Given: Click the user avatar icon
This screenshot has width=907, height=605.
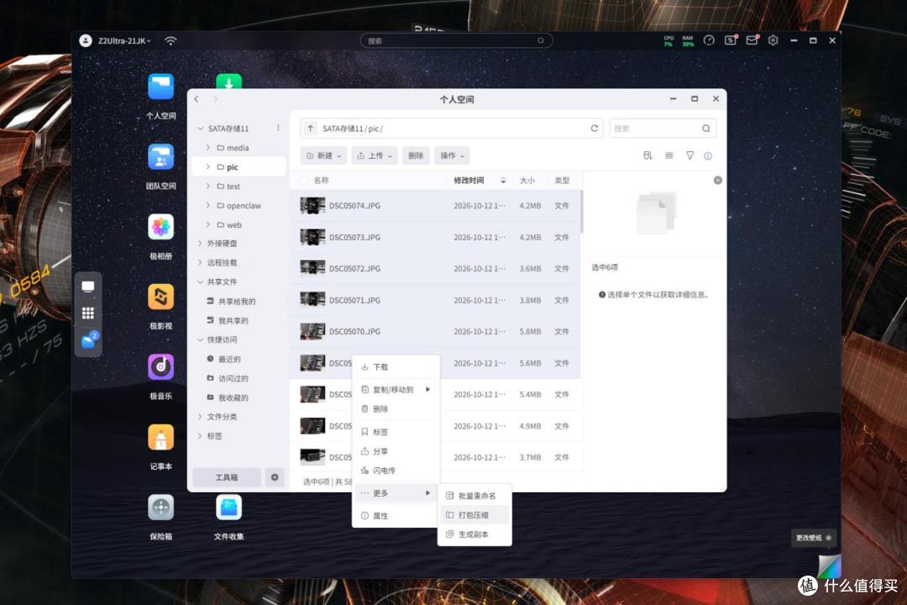Looking at the screenshot, I should tap(86, 40).
